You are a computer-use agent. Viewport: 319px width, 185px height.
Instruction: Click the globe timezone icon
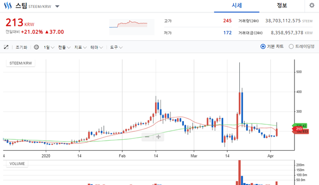point(36,47)
